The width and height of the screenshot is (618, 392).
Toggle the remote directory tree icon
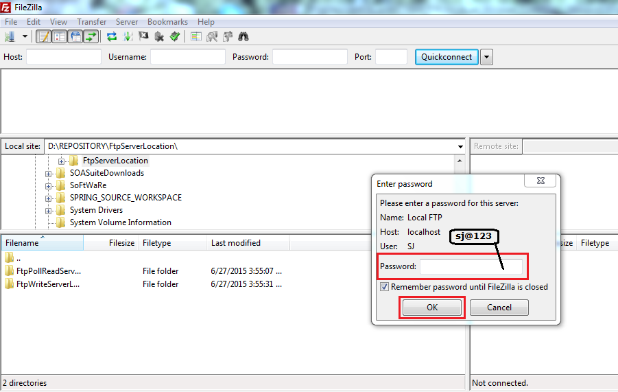coord(75,36)
